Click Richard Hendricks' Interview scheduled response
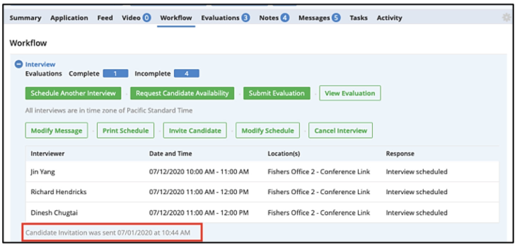 pyautogui.click(x=417, y=192)
